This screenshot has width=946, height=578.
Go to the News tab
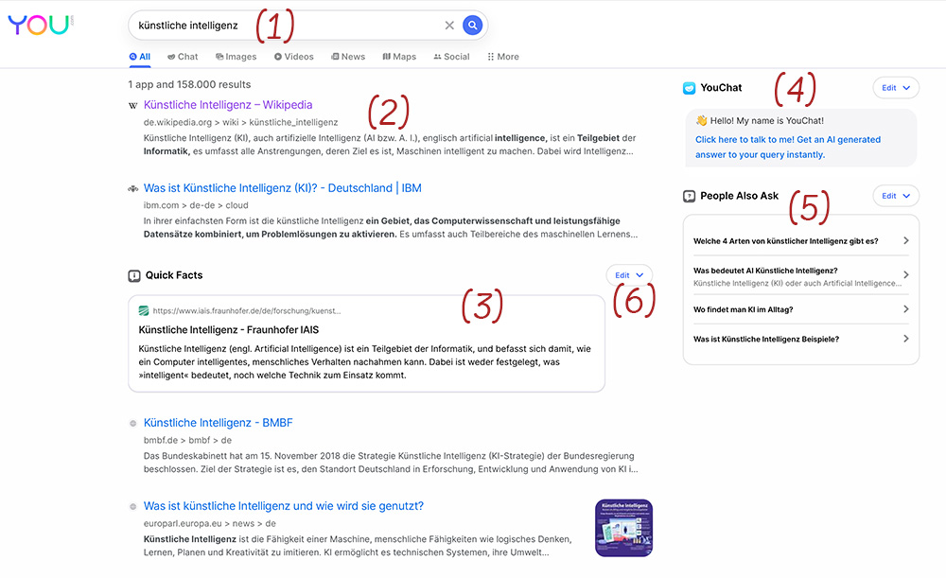click(x=348, y=57)
